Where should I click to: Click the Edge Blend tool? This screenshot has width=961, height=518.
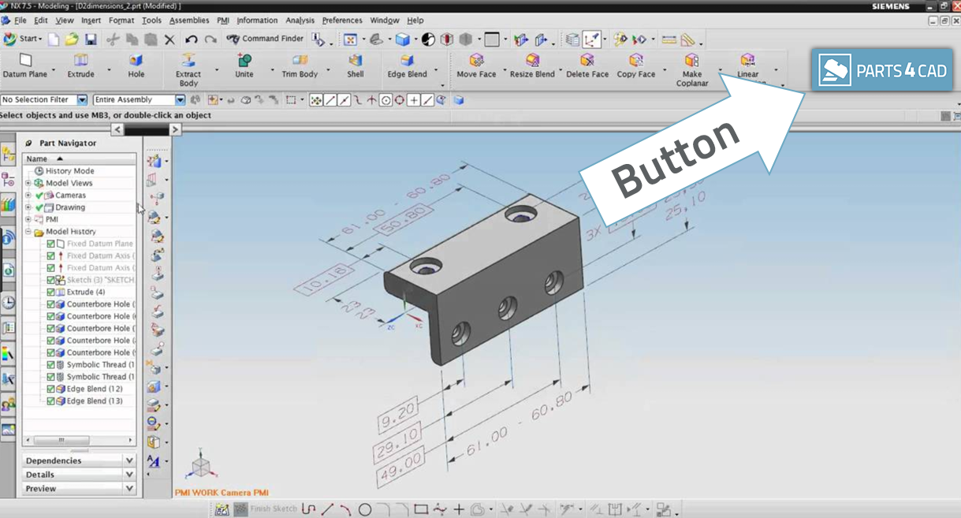coord(407,61)
